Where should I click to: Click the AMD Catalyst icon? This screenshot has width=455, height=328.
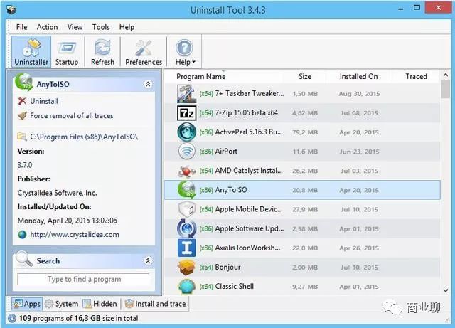pyautogui.click(x=186, y=171)
